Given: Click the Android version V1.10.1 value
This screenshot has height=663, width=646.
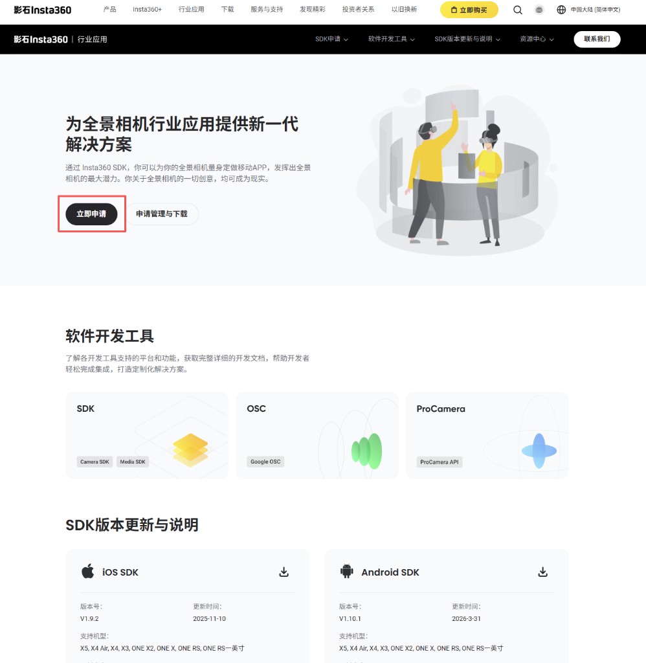Looking at the screenshot, I should click(350, 618).
